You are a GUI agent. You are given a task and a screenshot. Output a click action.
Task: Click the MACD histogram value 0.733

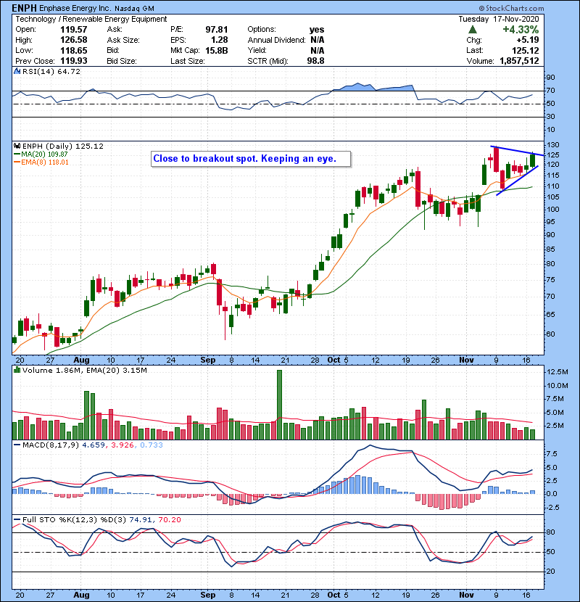coord(152,445)
